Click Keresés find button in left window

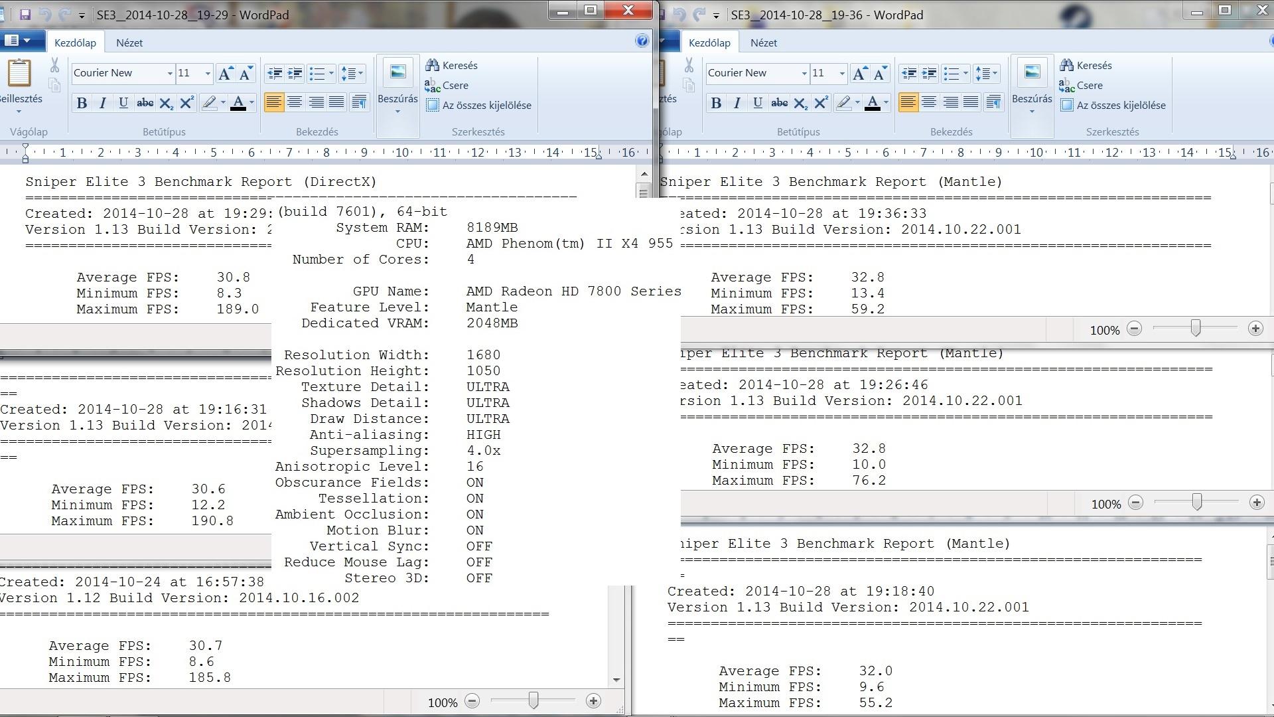[x=452, y=65]
